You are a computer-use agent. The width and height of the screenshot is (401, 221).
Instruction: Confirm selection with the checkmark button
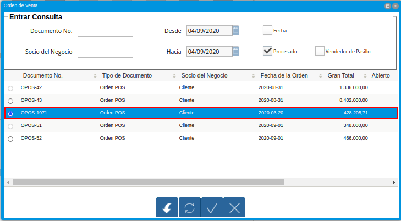212,207
